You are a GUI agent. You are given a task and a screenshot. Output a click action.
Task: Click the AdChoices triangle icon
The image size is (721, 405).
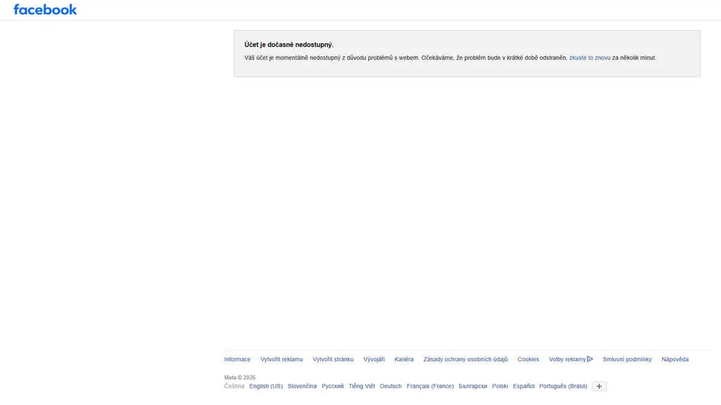(x=590, y=359)
